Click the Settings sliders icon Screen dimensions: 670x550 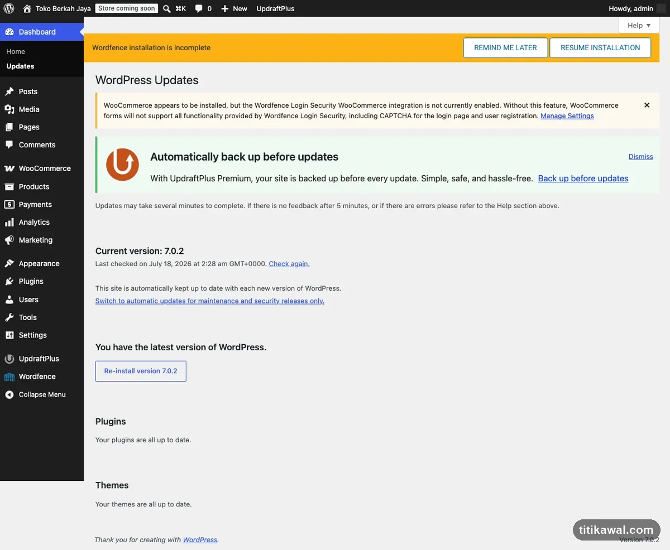tap(9, 335)
